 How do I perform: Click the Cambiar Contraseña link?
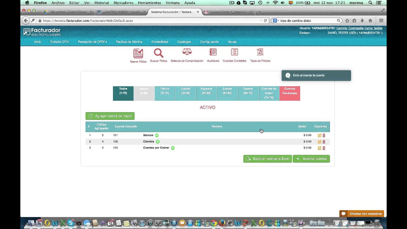[350, 28]
